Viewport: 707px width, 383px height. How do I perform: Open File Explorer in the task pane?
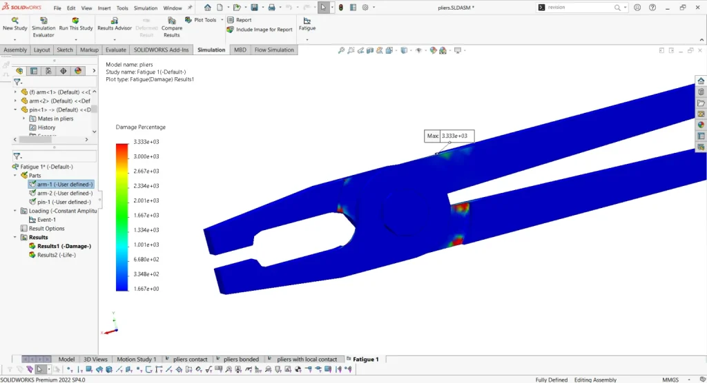pyautogui.click(x=701, y=103)
